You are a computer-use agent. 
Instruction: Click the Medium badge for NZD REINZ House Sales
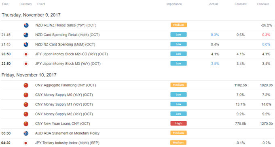(179, 25)
